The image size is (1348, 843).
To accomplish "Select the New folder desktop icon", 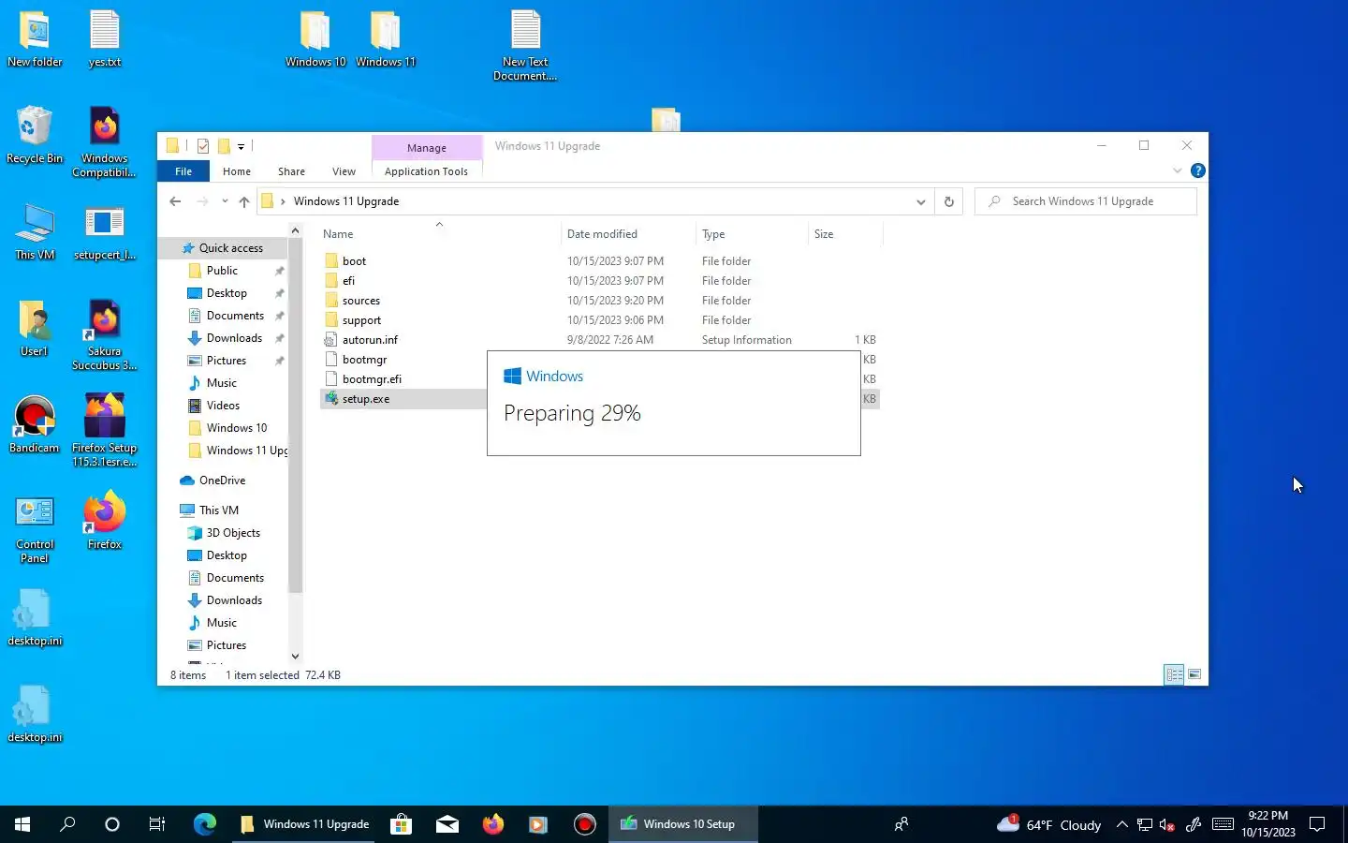I will pyautogui.click(x=35, y=39).
